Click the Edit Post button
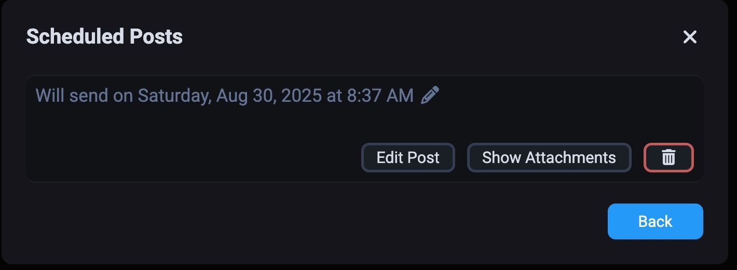Viewport: 737px width, 270px height. tap(408, 157)
